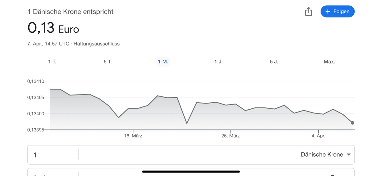Click the chart's lowest dip point
The image size is (382, 176).
187,124
